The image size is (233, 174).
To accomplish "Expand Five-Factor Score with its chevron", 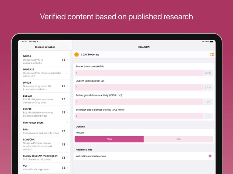I will [x=67, y=123].
